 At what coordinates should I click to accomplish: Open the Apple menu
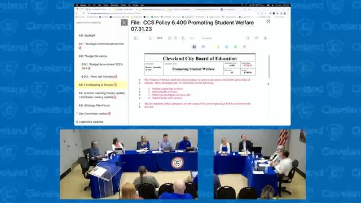(x=77, y=5)
